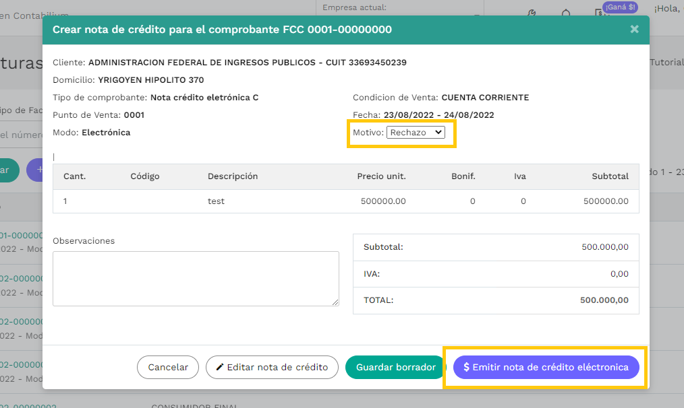Click the Cancelar button
The image size is (684, 408).
click(168, 367)
